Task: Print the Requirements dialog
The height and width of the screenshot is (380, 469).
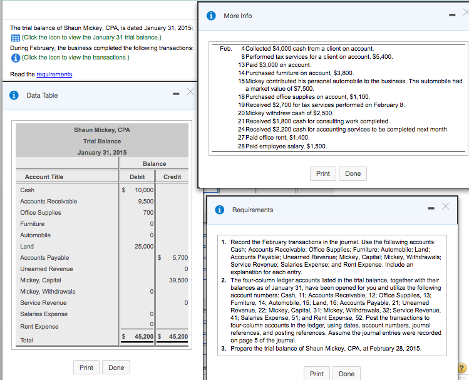Action: tap(317, 374)
